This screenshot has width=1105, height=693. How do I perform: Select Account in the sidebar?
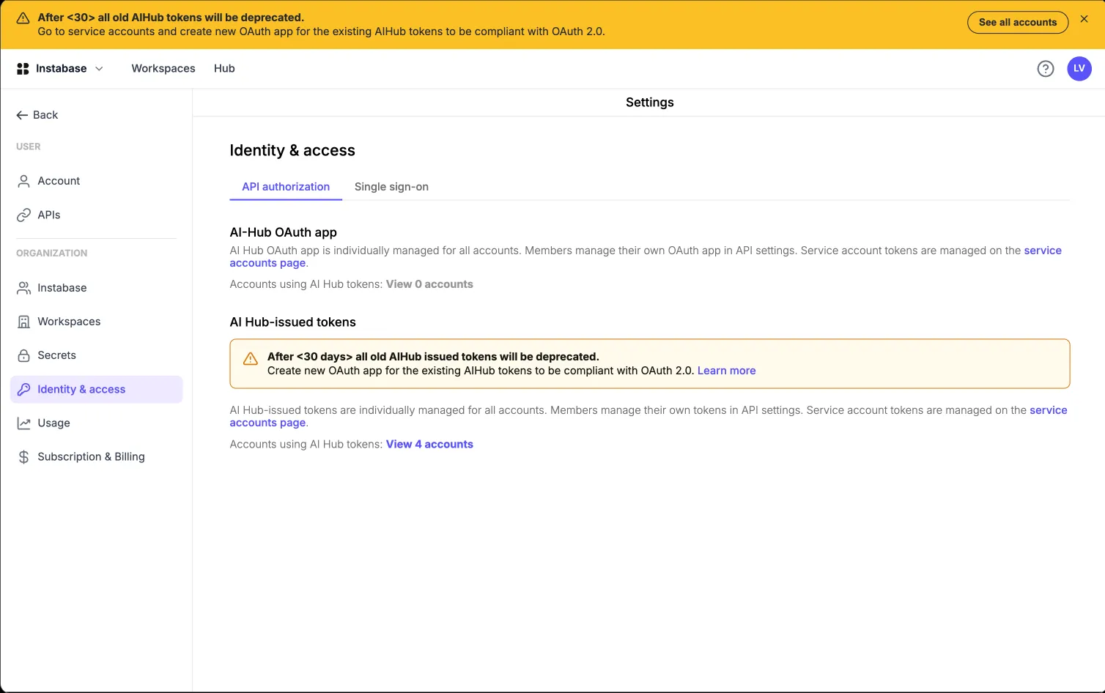coord(96,181)
